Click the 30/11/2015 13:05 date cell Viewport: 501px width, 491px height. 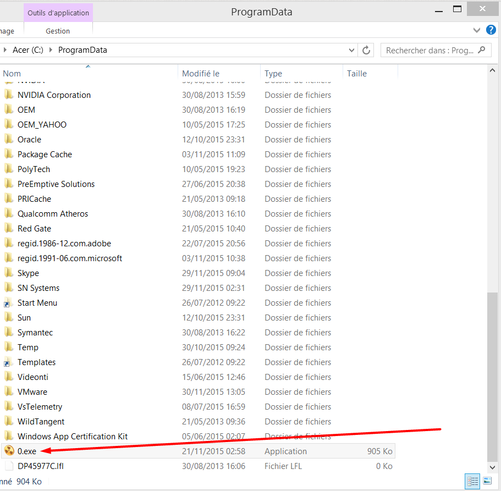213,391
